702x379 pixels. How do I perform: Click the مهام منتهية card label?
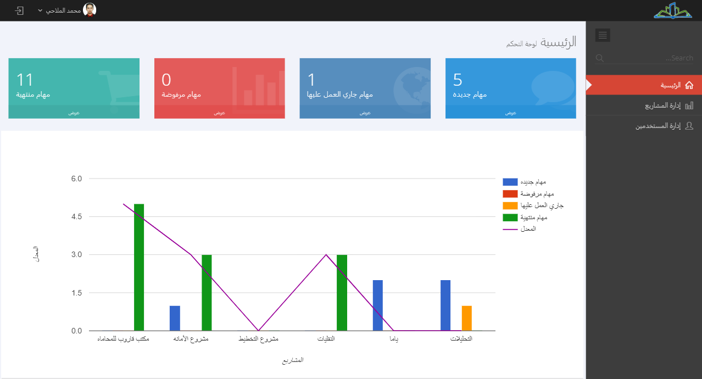[x=33, y=94]
